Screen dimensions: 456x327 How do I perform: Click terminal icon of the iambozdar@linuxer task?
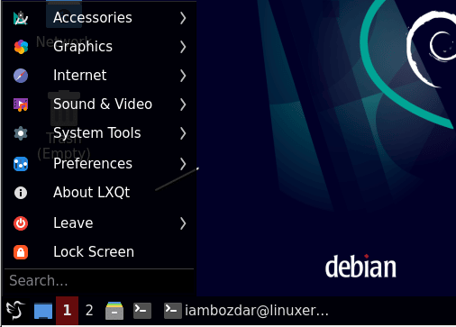[x=173, y=311]
